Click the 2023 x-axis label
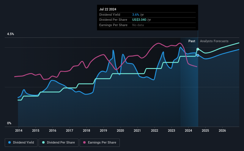The height and width of the screenshot is (151, 244). [171, 130]
